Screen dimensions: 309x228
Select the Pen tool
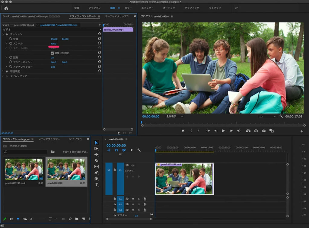[96, 172]
